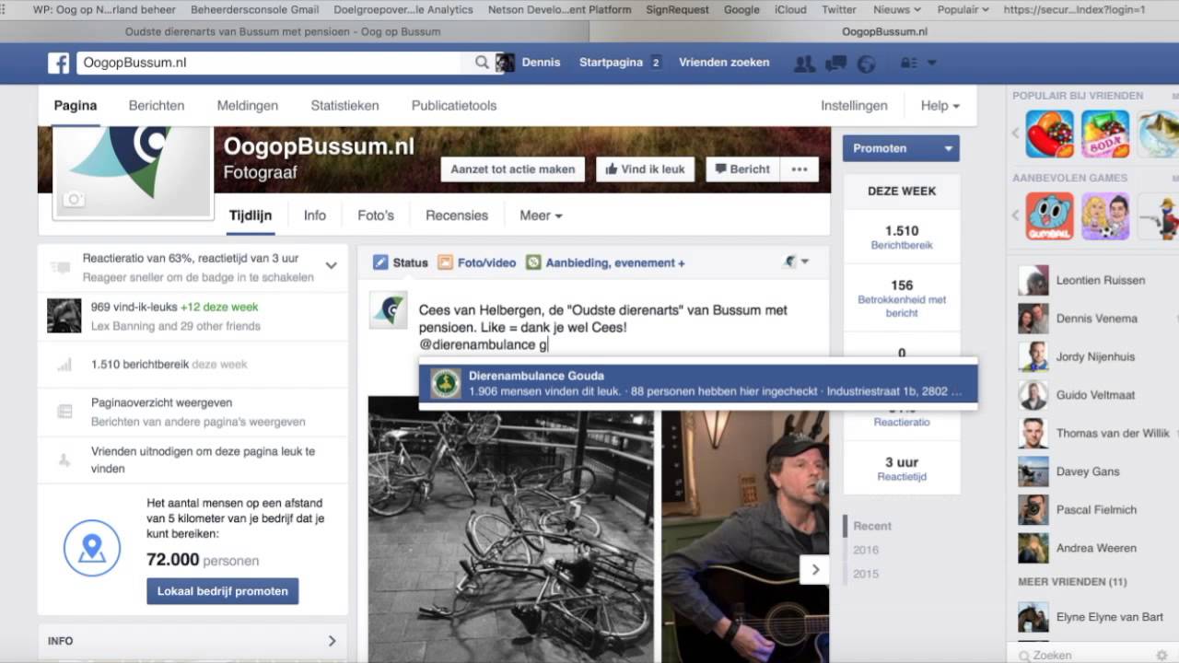Open Candy Crush Saga game icon
This screenshot has height=663, width=1179.
point(1050,134)
